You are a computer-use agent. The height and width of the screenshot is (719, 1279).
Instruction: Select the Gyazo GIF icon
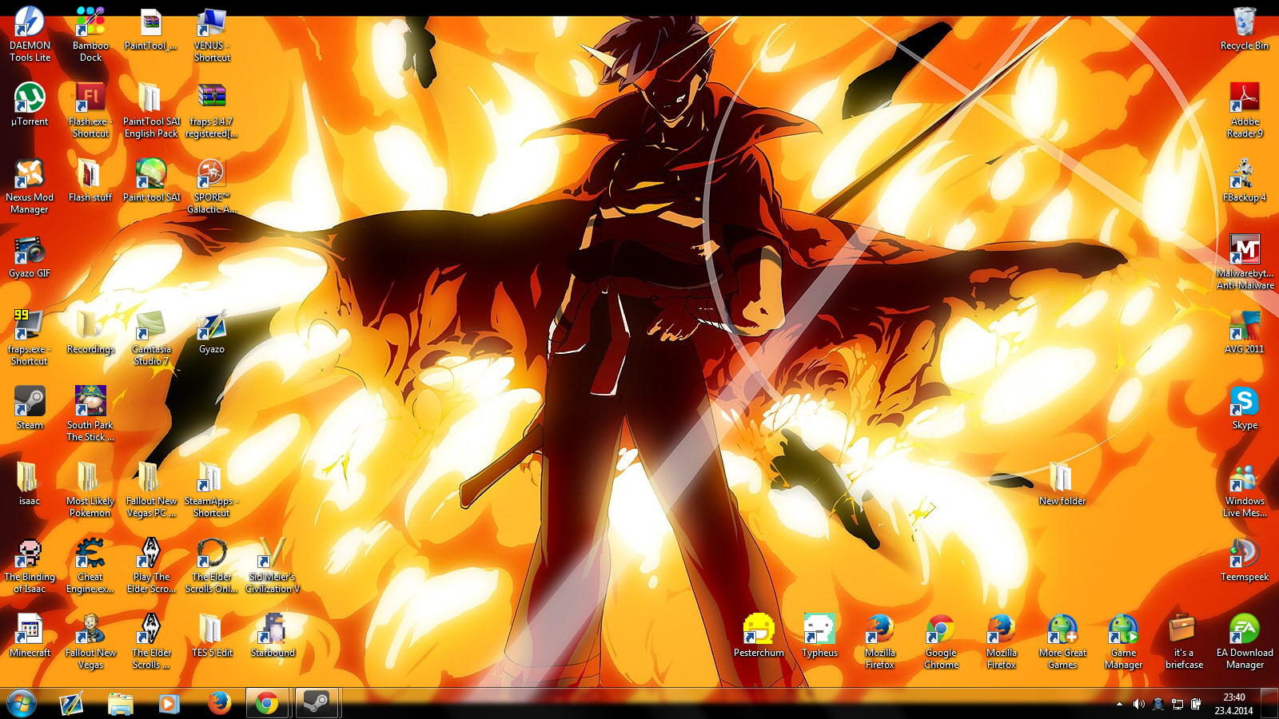tap(30, 256)
